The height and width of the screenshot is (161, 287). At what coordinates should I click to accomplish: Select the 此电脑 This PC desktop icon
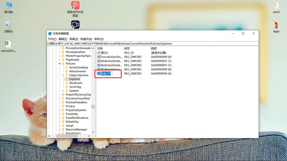pyautogui.click(x=8, y=6)
